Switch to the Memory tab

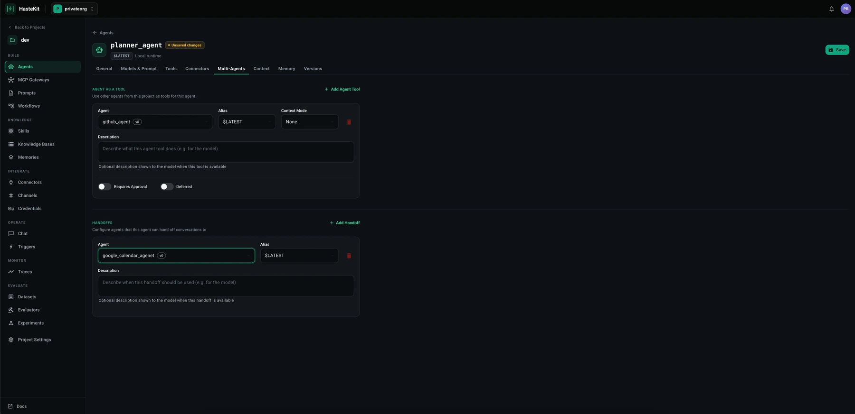click(286, 69)
